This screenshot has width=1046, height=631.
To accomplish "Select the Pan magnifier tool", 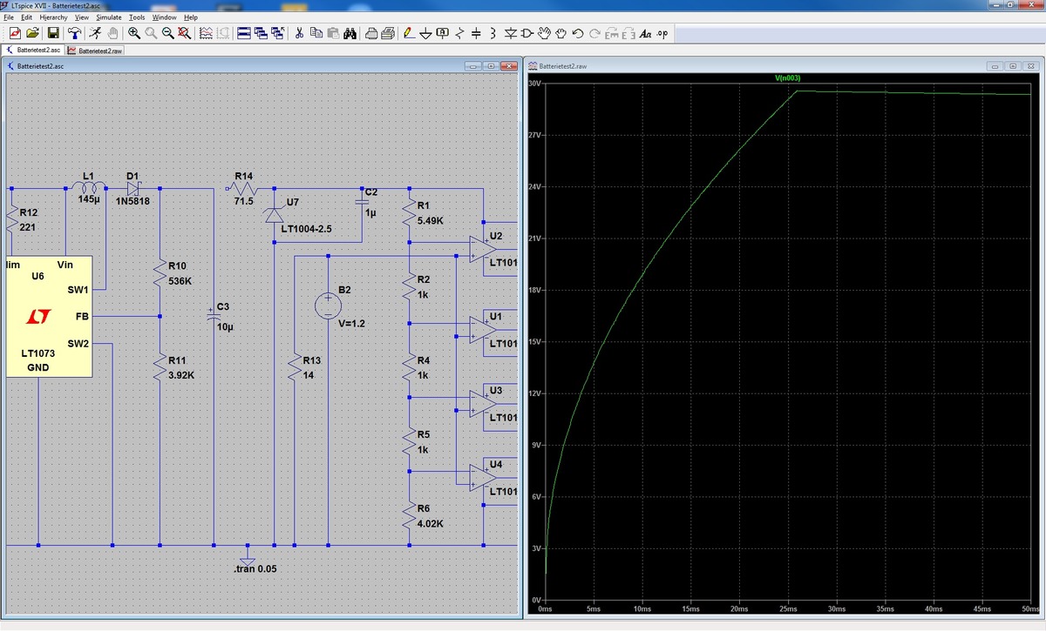I will [x=151, y=33].
